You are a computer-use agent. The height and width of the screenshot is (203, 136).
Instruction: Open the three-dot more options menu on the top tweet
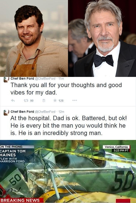coord(75,100)
